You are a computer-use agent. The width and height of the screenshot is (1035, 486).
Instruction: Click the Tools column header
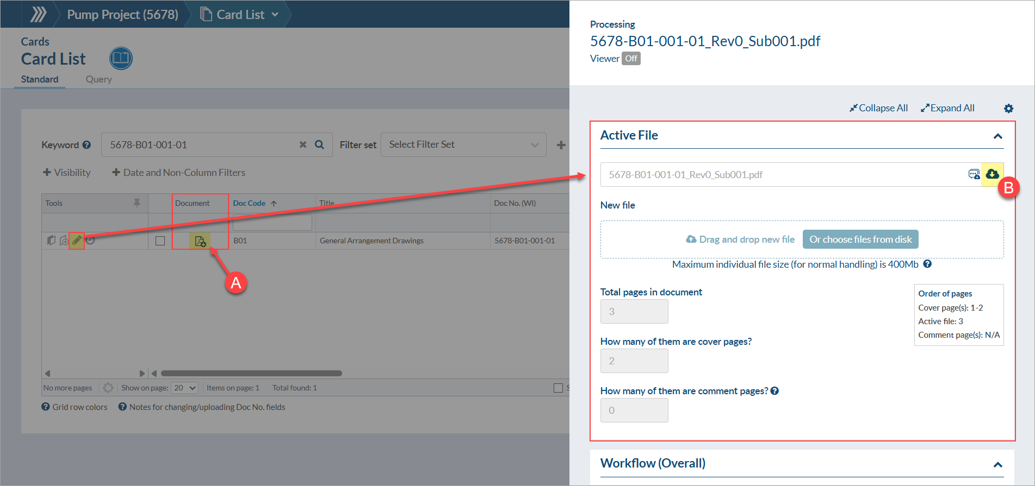tap(54, 203)
